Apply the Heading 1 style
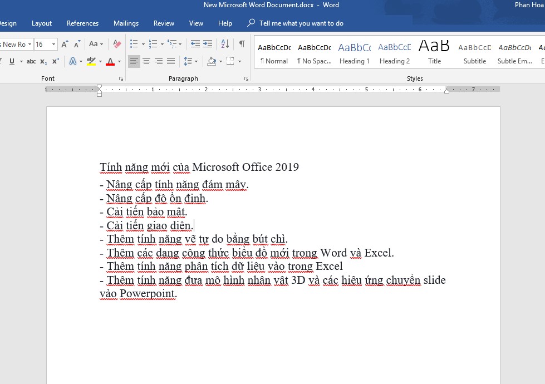Image resolution: width=545 pixels, height=384 pixels. coord(354,53)
